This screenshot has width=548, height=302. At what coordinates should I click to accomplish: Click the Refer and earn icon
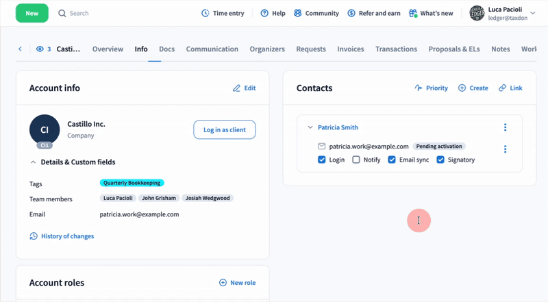point(351,13)
